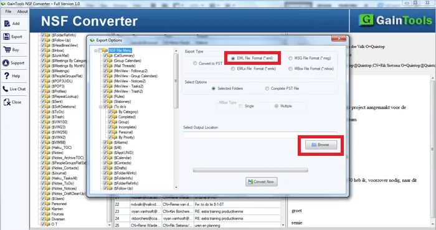436x230 pixels.
Task: Select (MiniView - Tasks2) tree item
Action: pyautogui.click(x=128, y=86)
